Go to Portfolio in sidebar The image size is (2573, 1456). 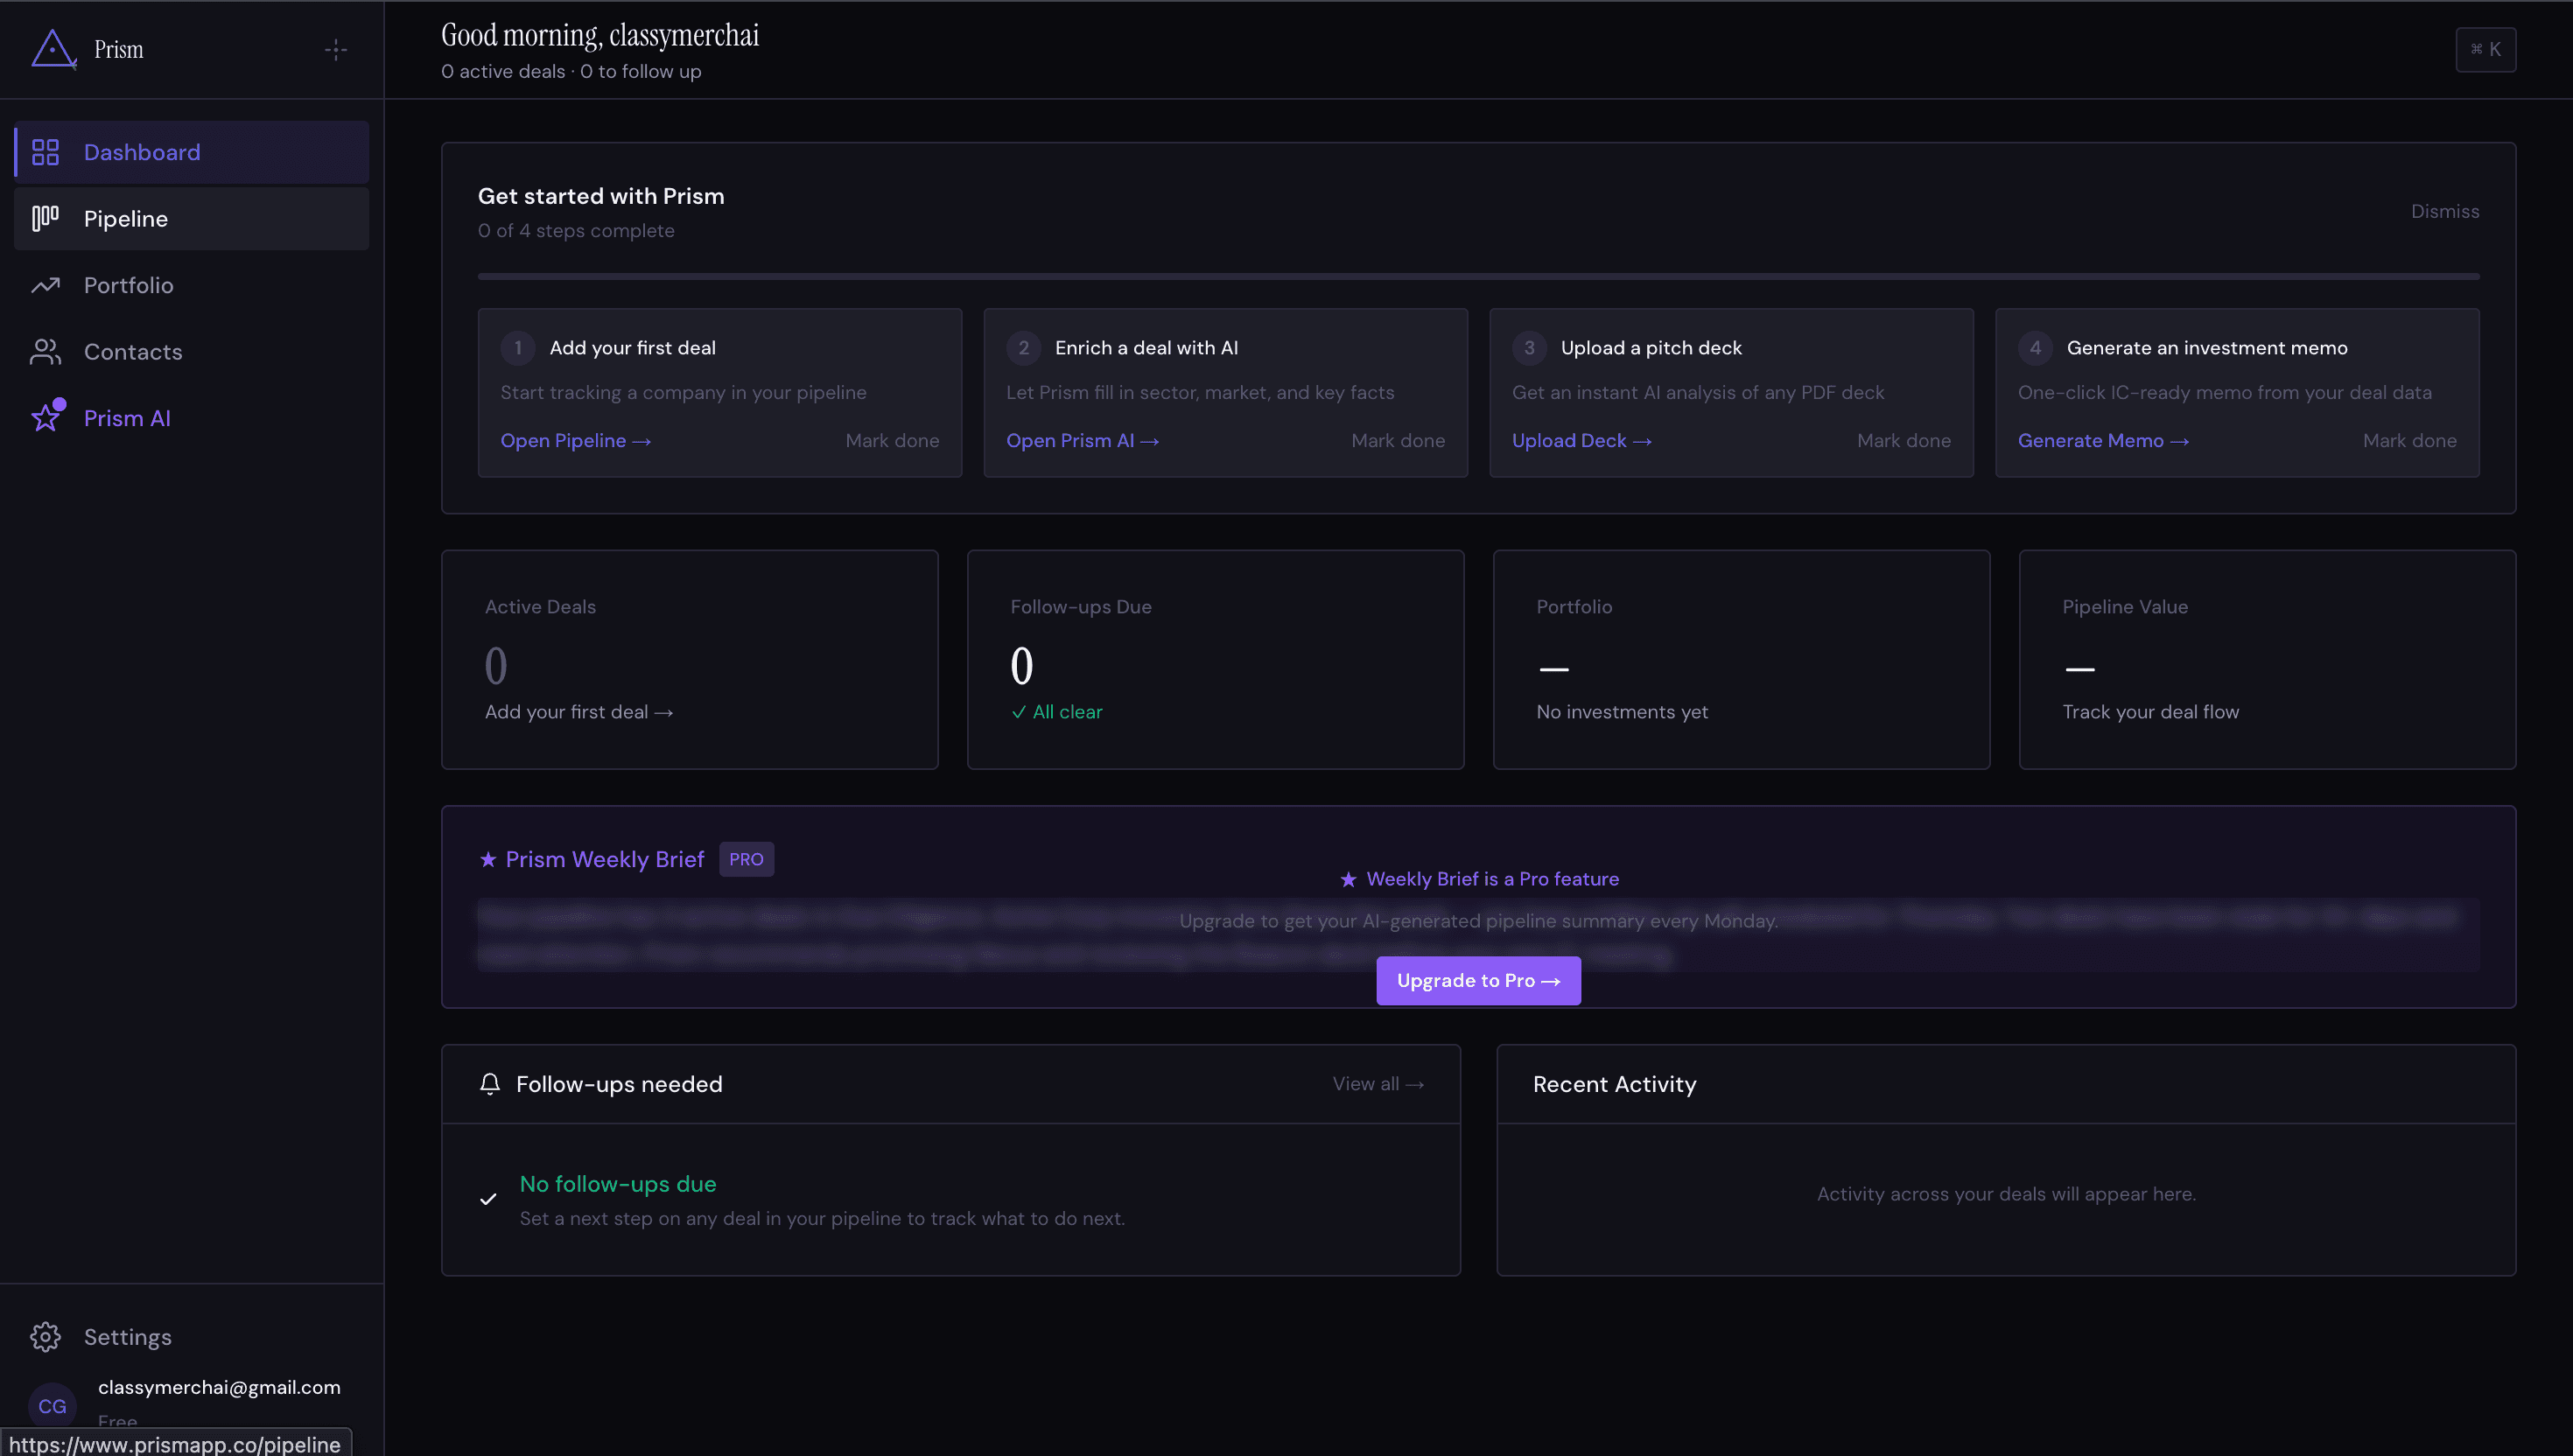128,285
